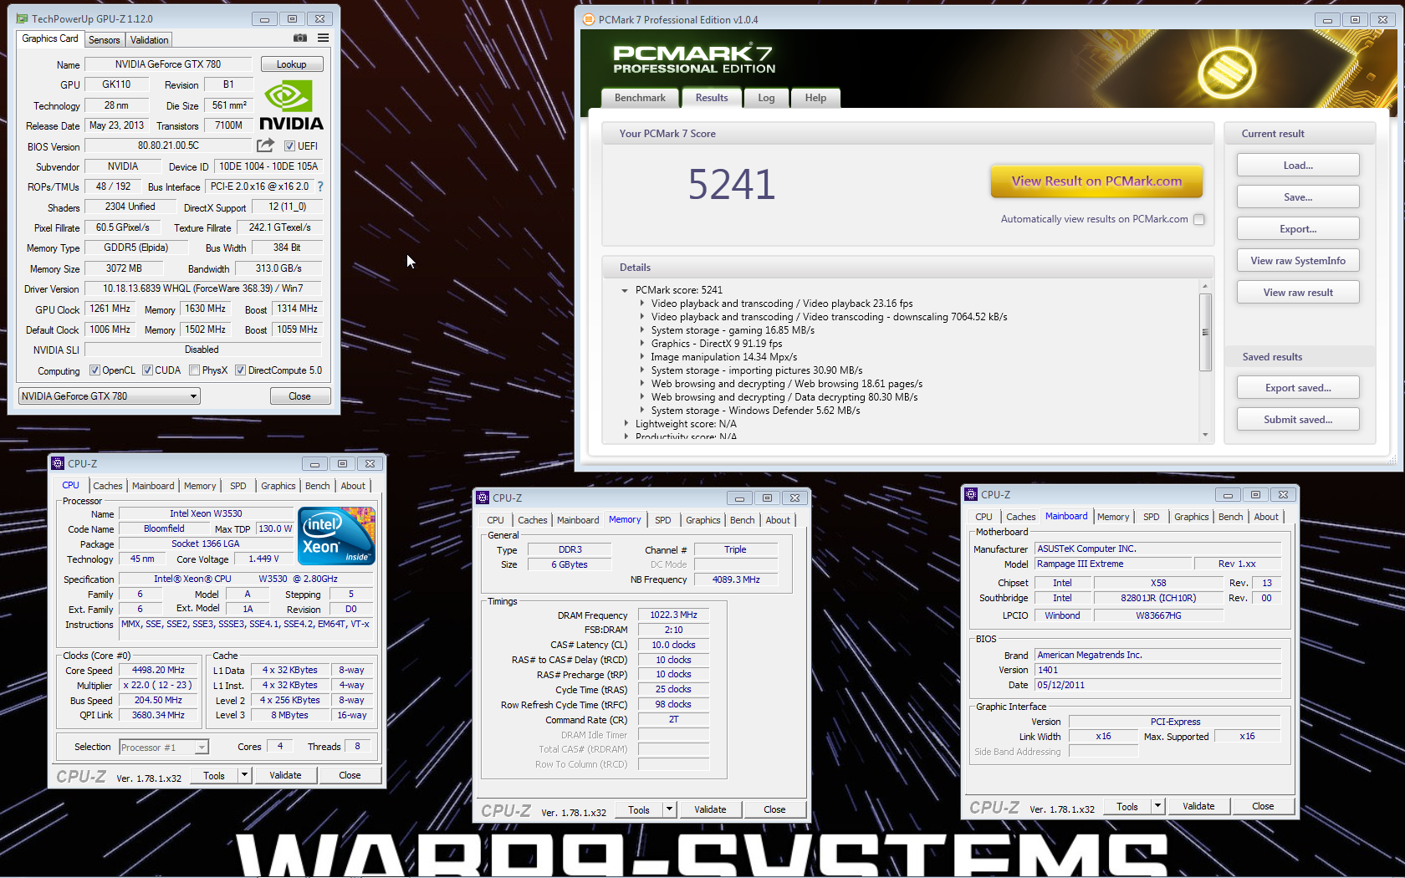Click the 5241 PCMark score number

click(x=732, y=184)
